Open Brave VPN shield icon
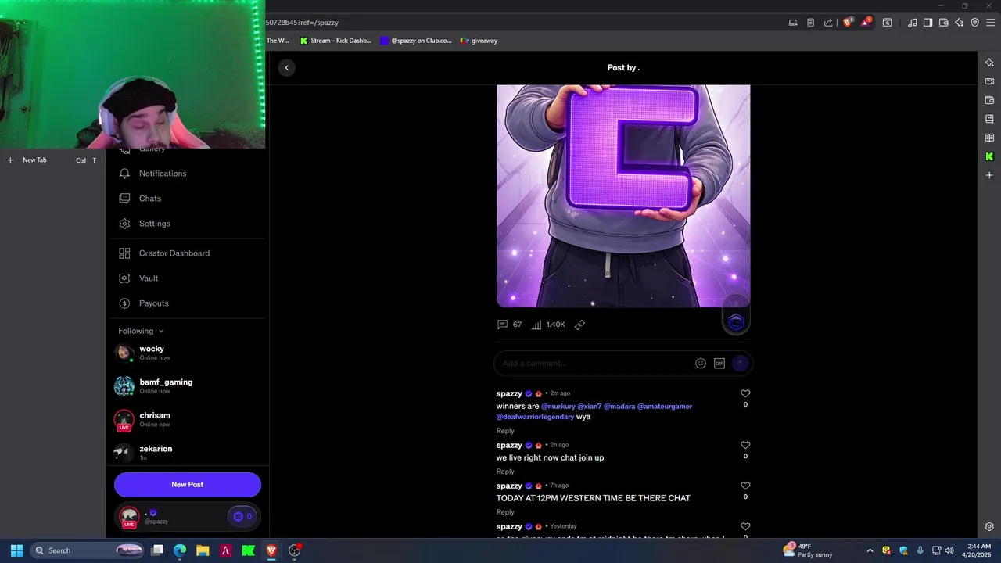This screenshot has height=563, width=1001. point(974,23)
